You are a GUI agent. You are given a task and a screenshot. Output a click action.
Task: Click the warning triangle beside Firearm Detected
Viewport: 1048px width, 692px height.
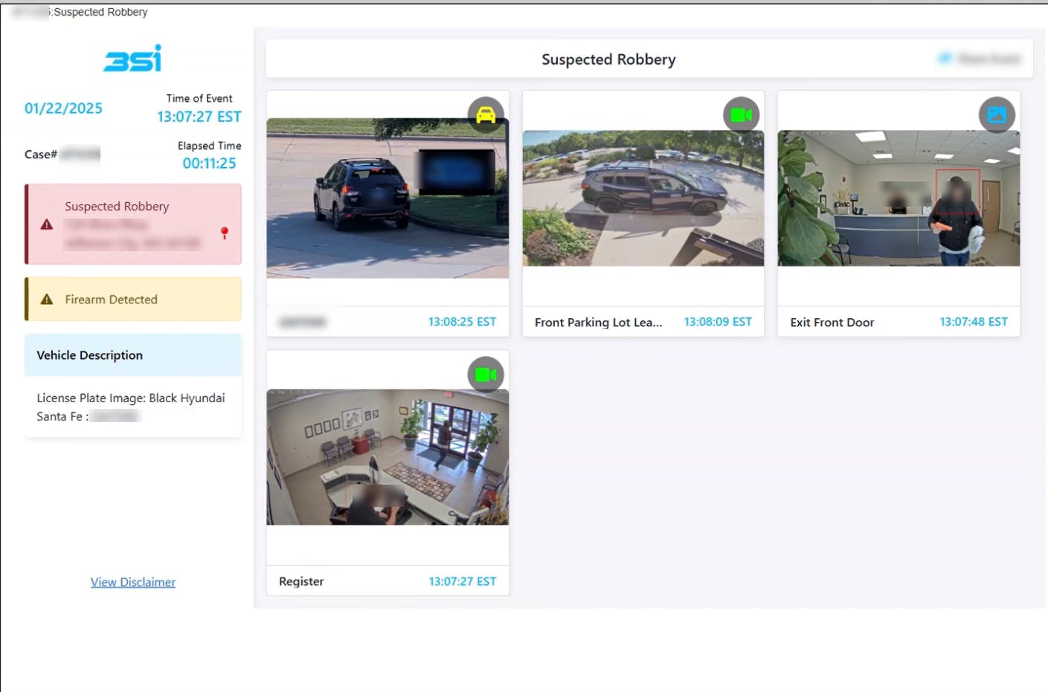[x=47, y=300]
